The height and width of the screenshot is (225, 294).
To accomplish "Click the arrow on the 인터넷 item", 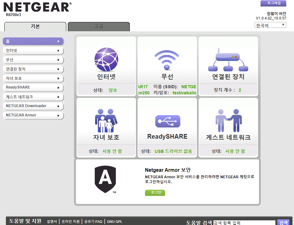I will pyautogui.click(x=59, y=50).
